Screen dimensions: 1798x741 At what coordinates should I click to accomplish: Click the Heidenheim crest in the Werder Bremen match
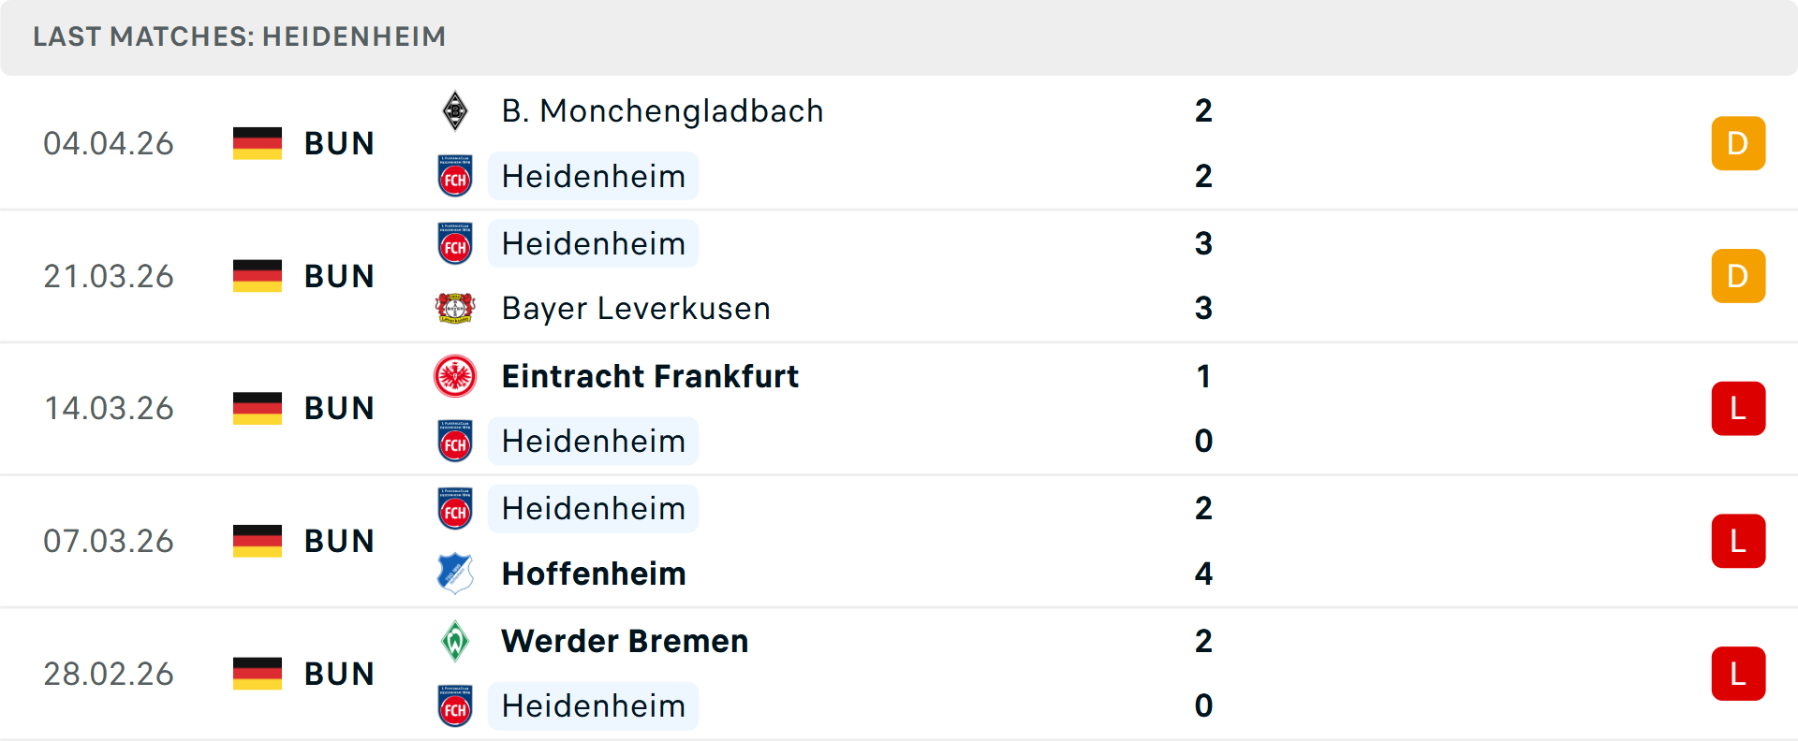456,705
